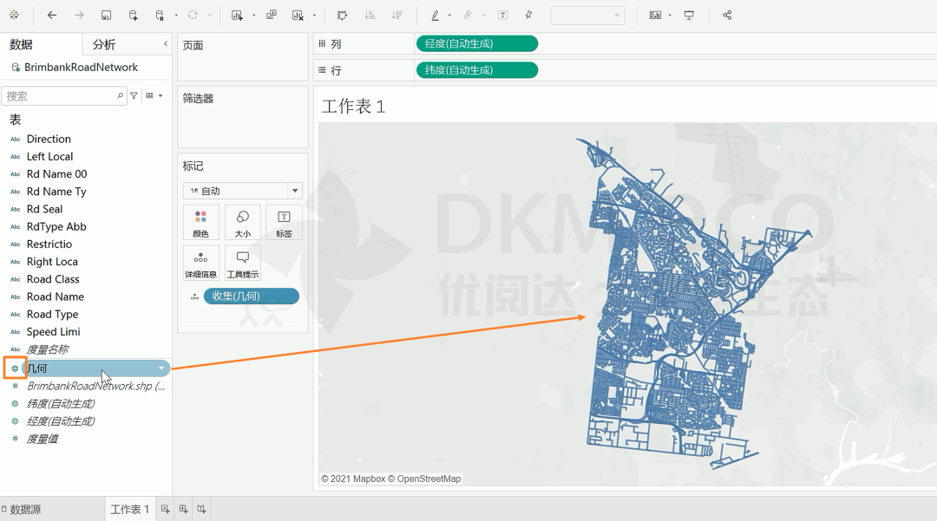The width and height of the screenshot is (937, 521).
Task: Click the filter icon beside search box
Action: click(134, 96)
